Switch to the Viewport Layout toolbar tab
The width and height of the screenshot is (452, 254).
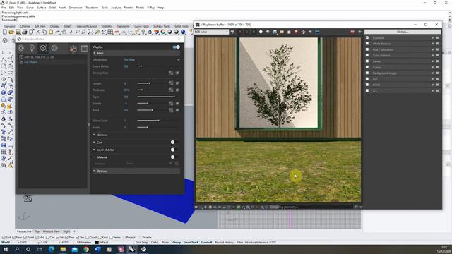86,26
